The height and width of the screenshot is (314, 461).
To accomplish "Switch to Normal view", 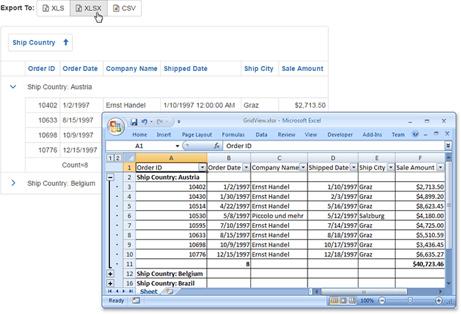I will tap(334, 300).
